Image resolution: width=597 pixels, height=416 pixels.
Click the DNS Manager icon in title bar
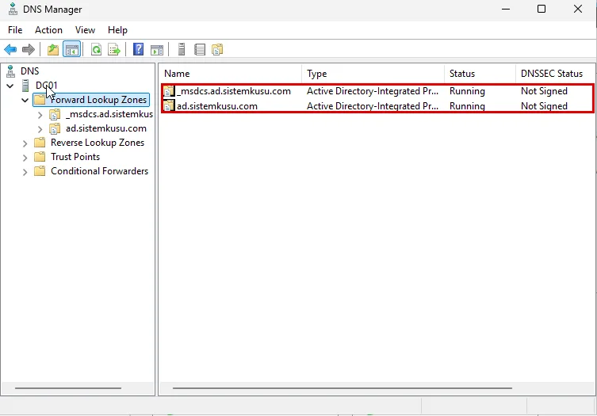pos(13,10)
